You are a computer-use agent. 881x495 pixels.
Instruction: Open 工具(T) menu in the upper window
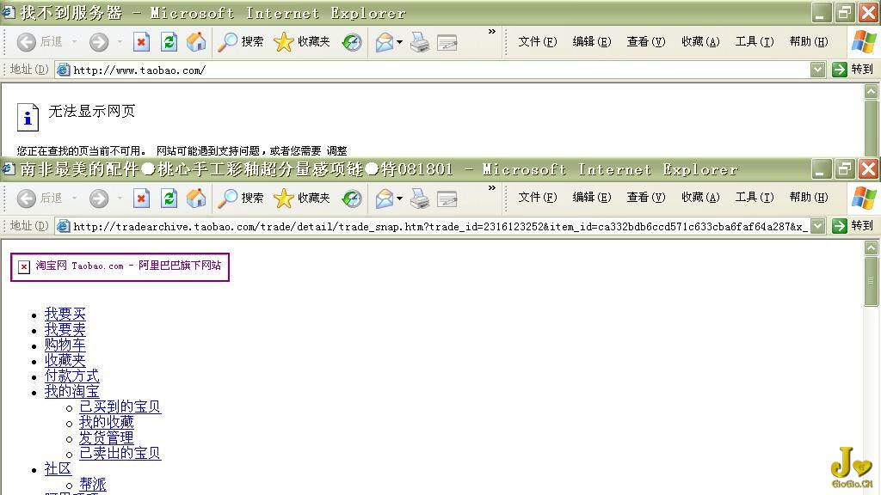[x=754, y=42]
